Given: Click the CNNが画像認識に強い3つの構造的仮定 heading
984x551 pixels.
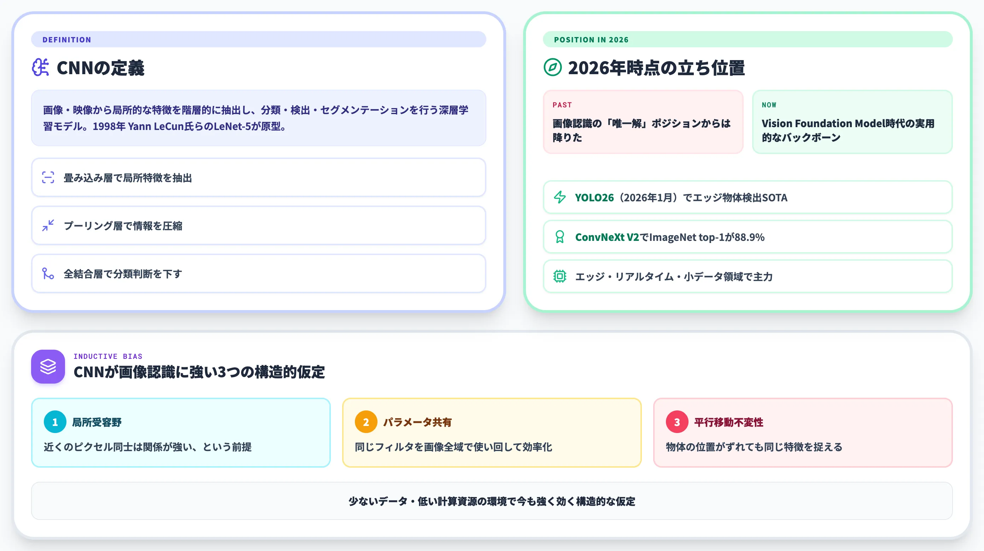Looking at the screenshot, I should (x=199, y=372).
